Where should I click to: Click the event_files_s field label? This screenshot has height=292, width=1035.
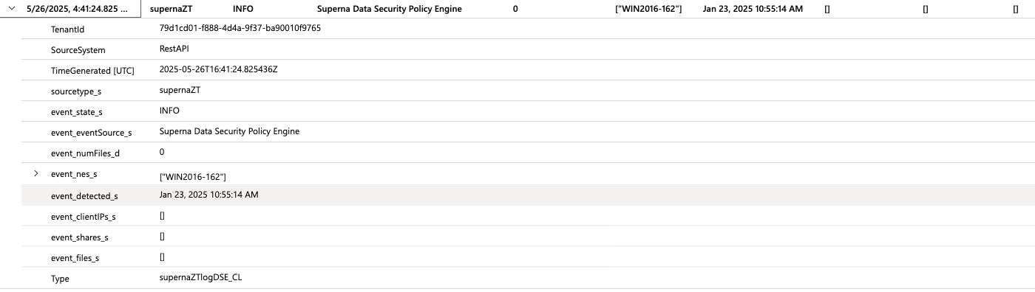pos(75,258)
